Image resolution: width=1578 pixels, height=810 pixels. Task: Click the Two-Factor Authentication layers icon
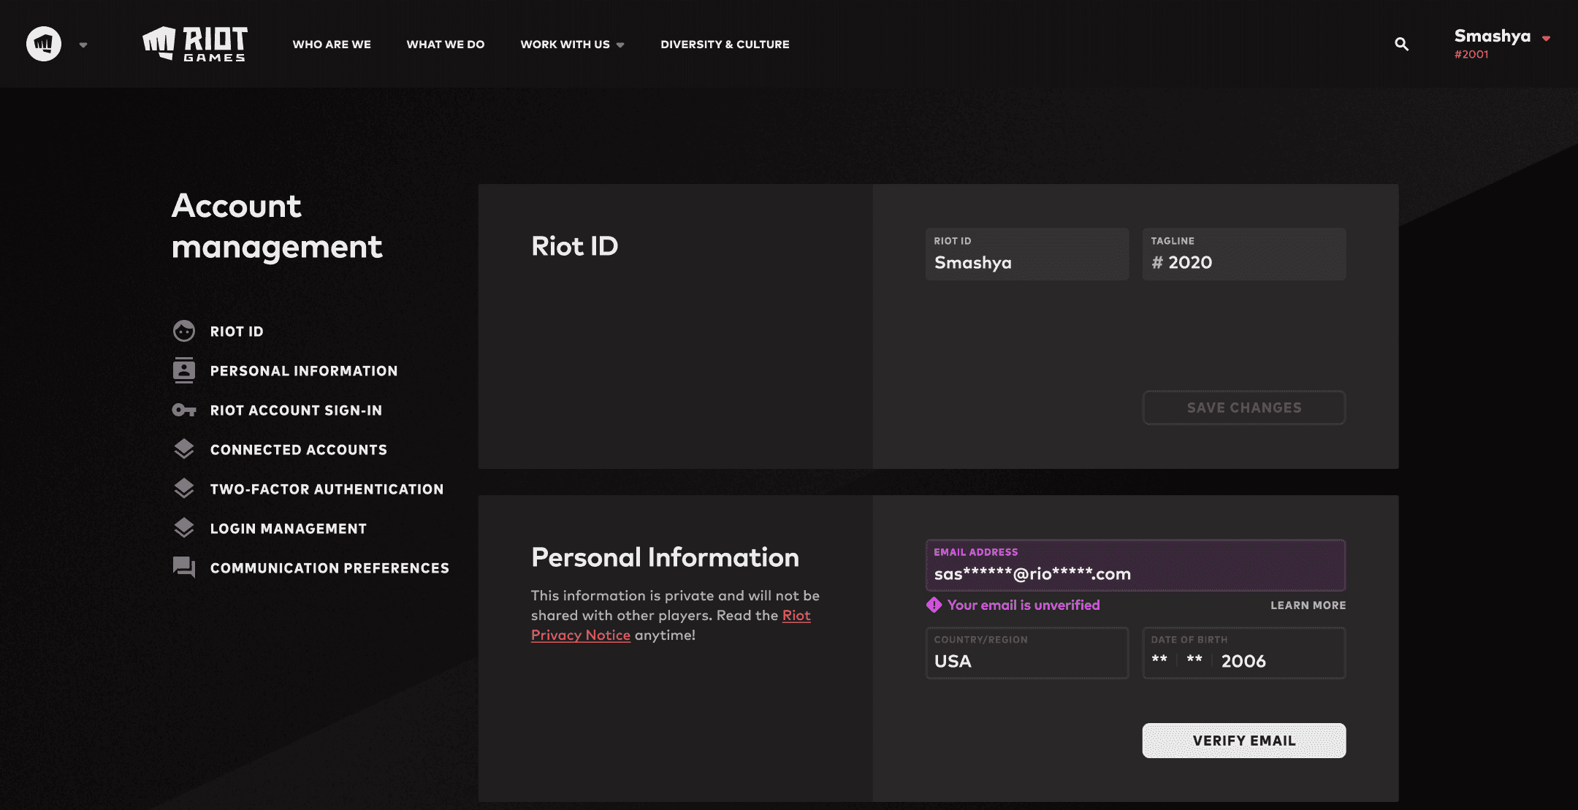coord(184,489)
